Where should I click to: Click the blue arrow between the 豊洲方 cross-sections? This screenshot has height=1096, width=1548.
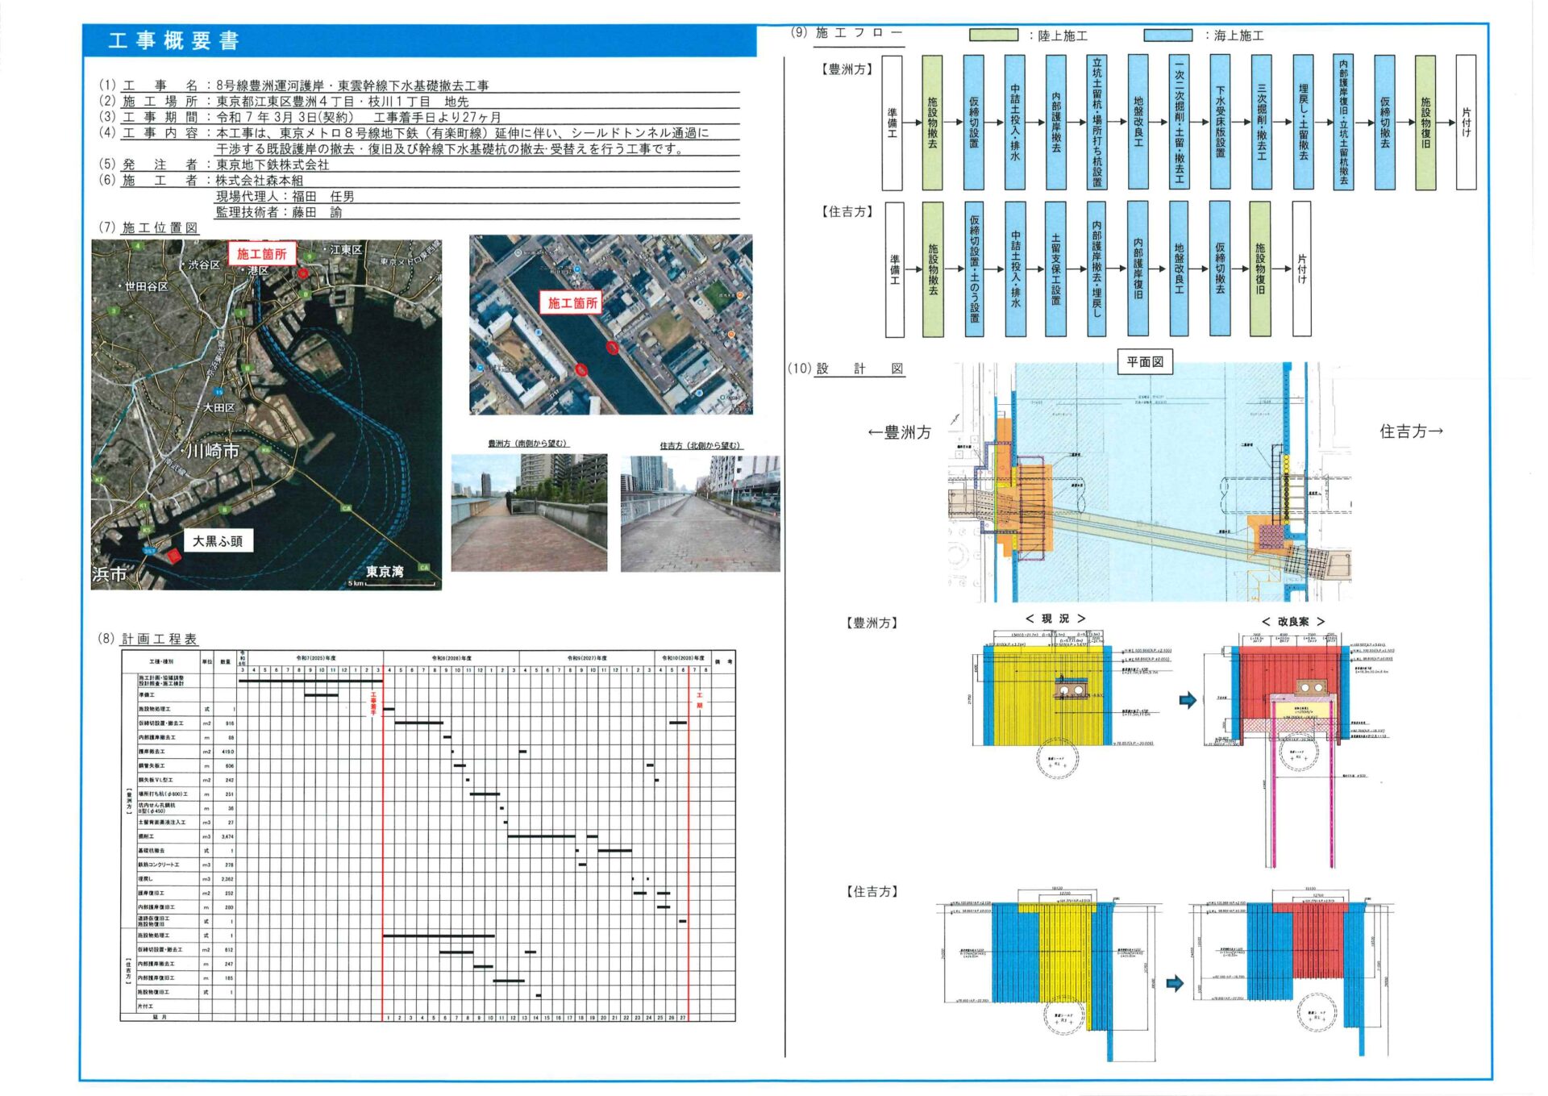click(x=1188, y=700)
